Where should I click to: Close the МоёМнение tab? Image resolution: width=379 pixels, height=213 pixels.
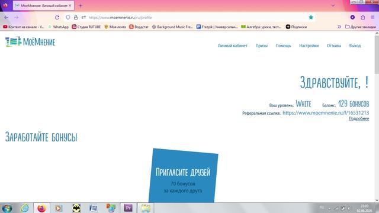(x=70, y=5)
